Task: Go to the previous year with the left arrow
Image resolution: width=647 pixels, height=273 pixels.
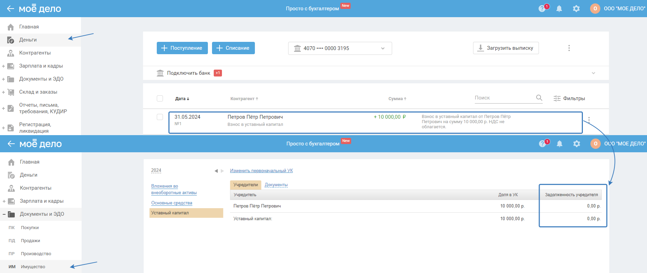Action: pyautogui.click(x=216, y=171)
